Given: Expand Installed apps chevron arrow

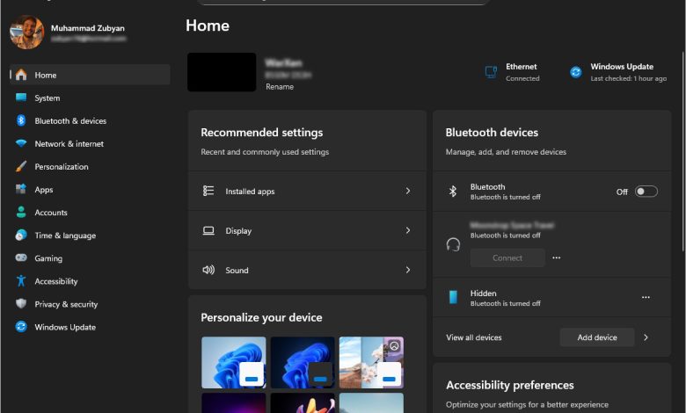Looking at the screenshot, I should (408, 191).
